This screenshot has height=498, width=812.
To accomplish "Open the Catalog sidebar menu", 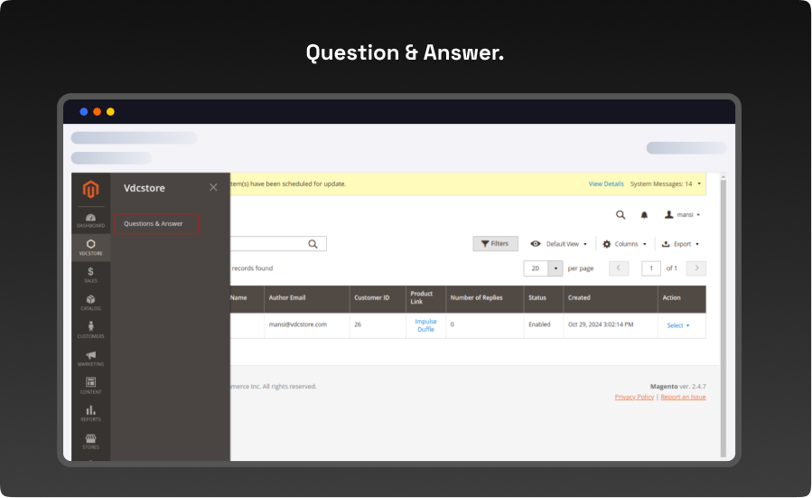I will 90,303.
